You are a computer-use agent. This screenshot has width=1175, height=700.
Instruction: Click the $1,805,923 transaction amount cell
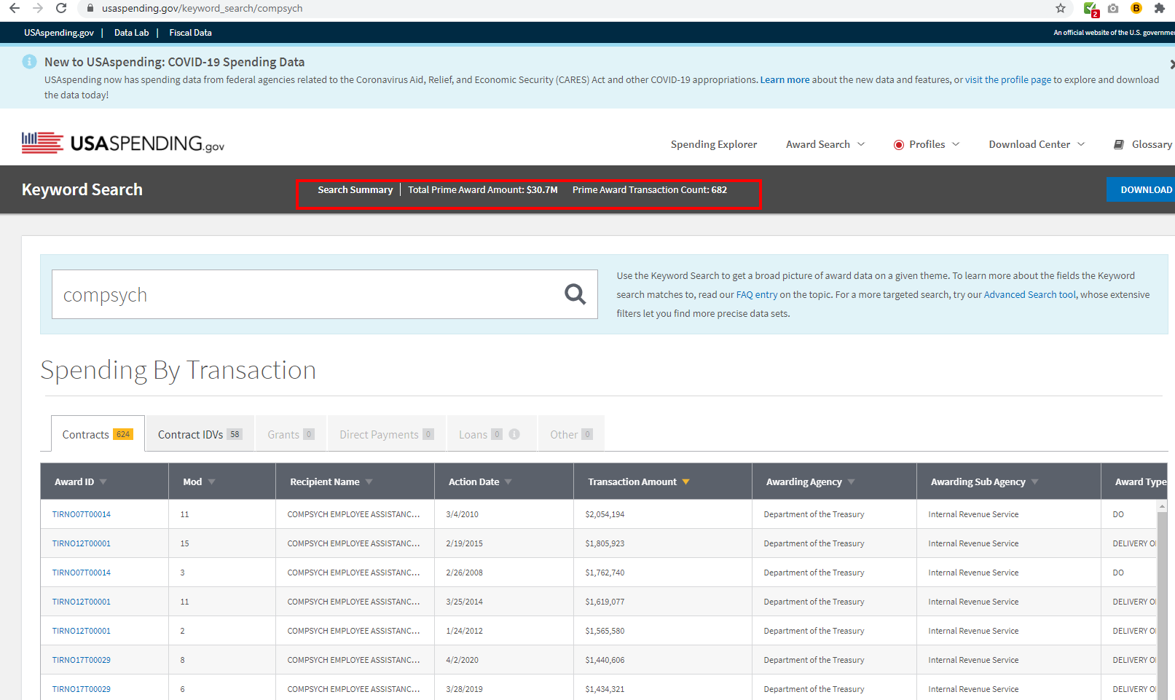pyautogui.click(x=662, y=543)
